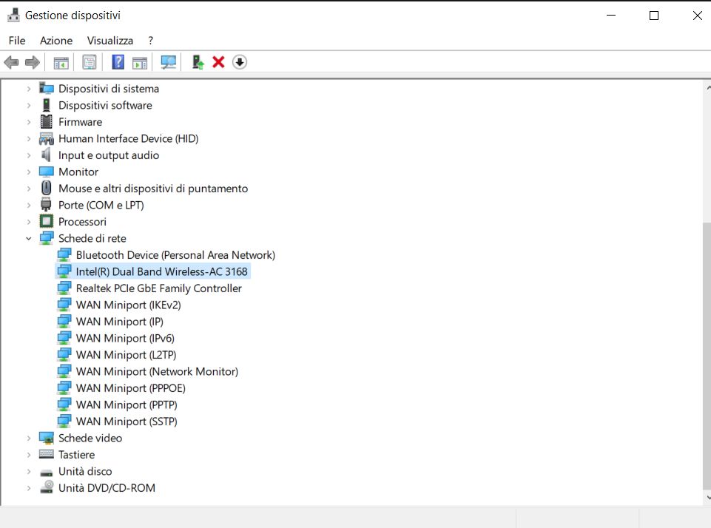The image size is (711, 528).
Task: Click the Dispositivi software category icon
Action: (x=47, y=105)
